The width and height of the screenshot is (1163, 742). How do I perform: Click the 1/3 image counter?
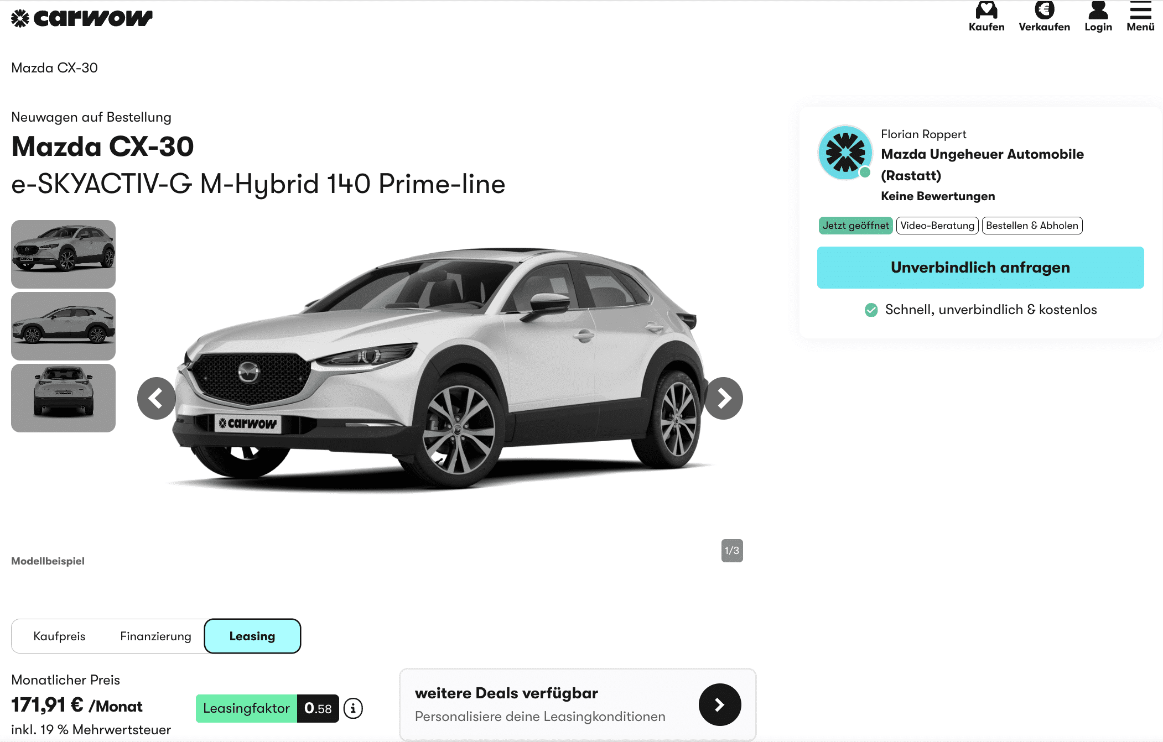tap(731, 551)
